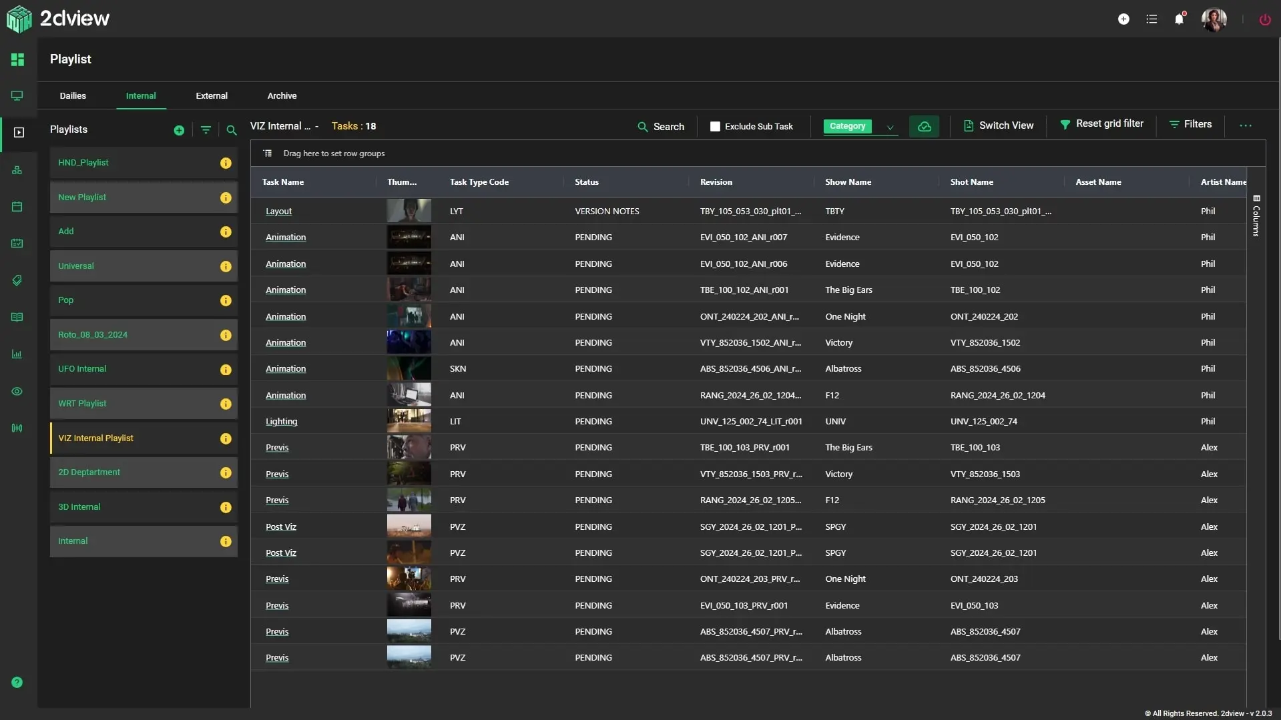Screen dimensions: 1281x720
Task: Select the Universal playlist
Action: [x=144, y=266]
